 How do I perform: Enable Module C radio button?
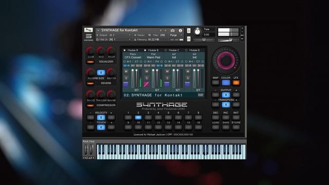point(166,50)
